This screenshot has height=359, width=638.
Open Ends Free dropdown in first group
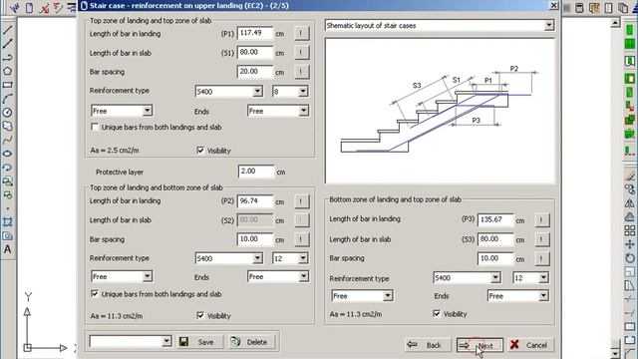point(303,111)
